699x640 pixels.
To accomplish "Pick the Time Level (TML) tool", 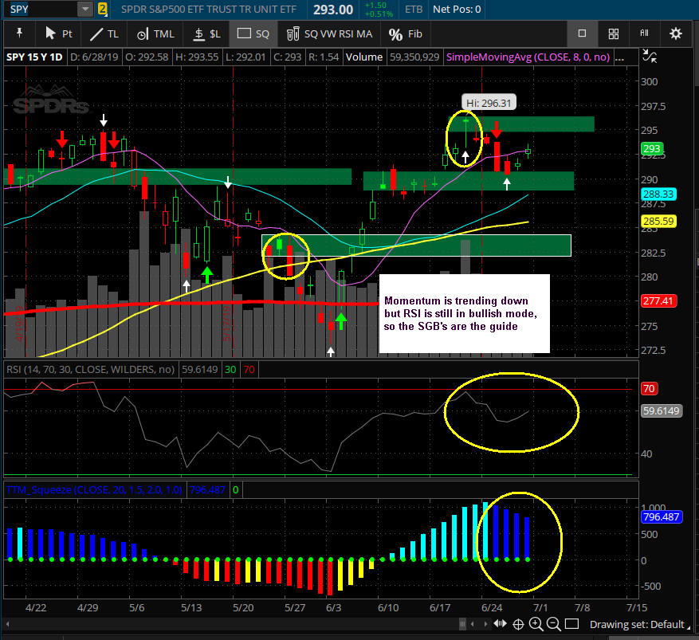I will tap(154, 33).
